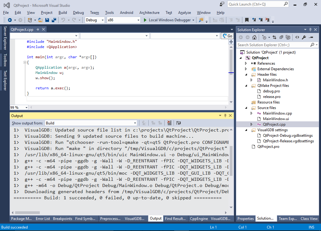Click the Search Solution Explorer field
The height and width of the screenshot is (231, 321).
278,45
